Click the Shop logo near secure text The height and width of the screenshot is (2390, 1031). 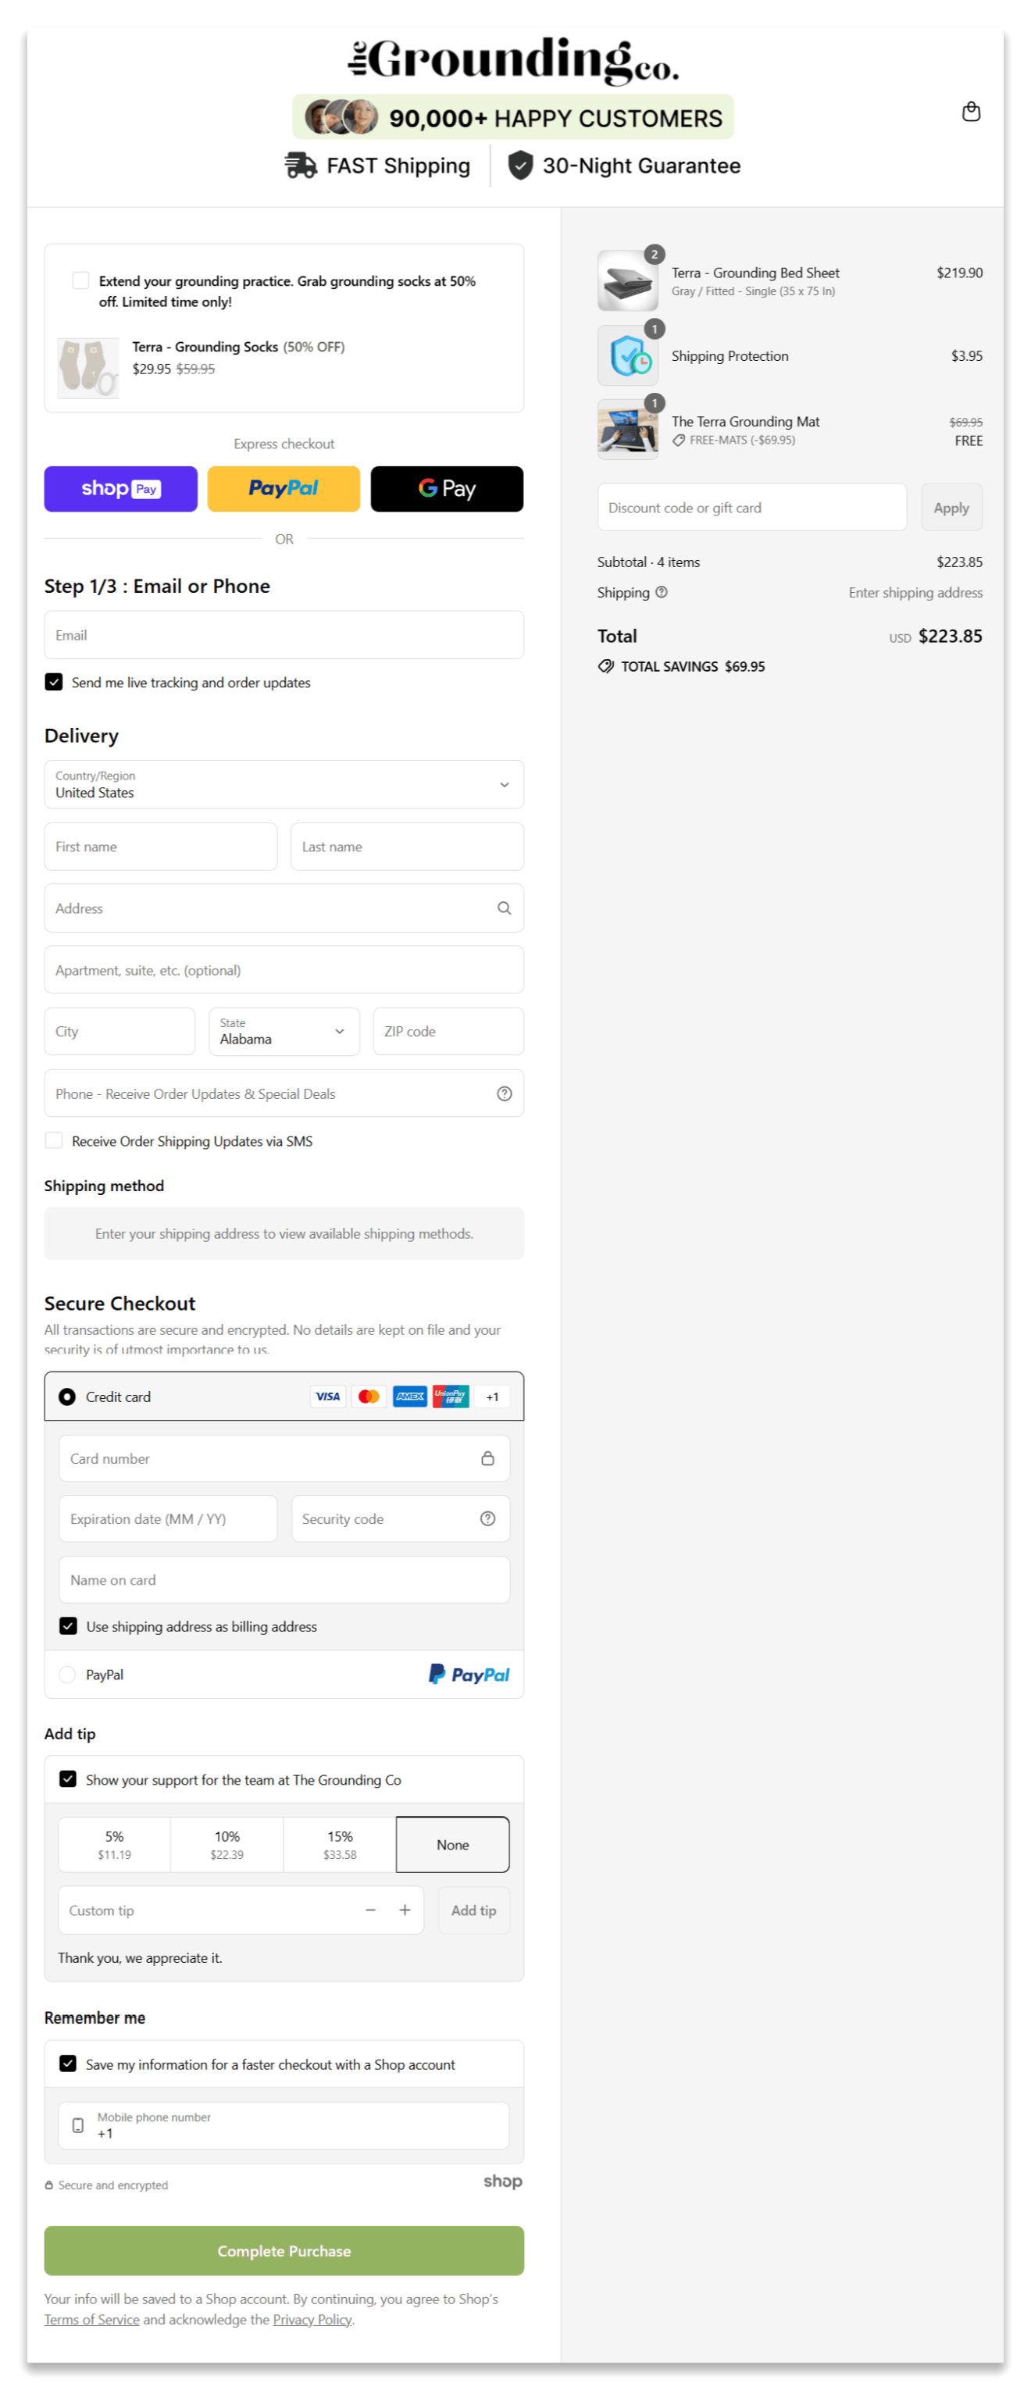[x=502, y=2181]
